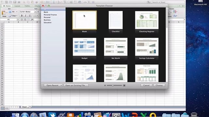Click the Open an Existing File button

(76, 85)
